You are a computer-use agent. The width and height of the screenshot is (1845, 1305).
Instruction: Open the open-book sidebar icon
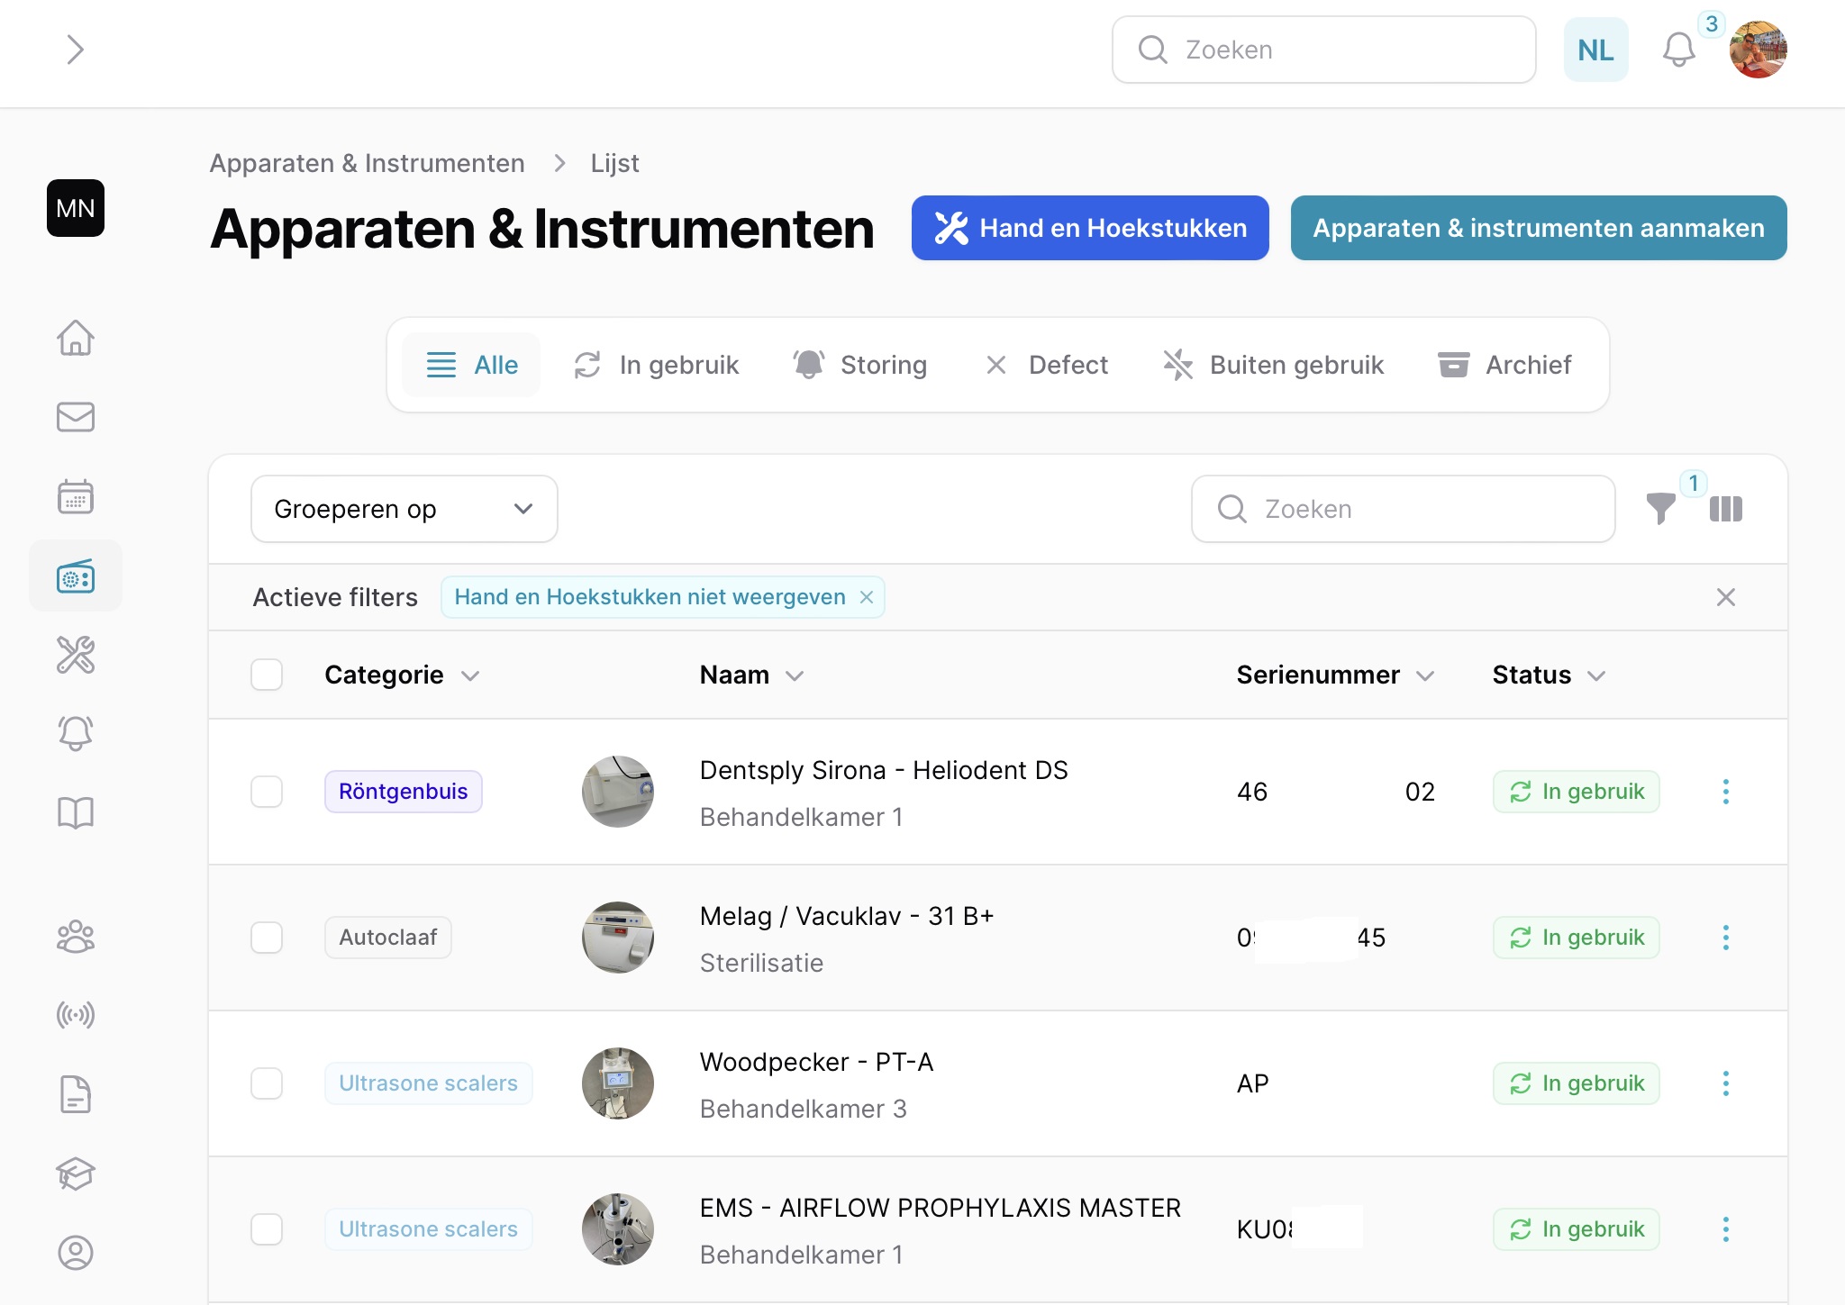[x=76, y=812]
